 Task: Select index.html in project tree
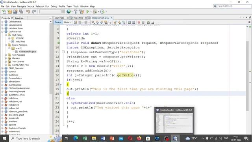pos(20,41)
